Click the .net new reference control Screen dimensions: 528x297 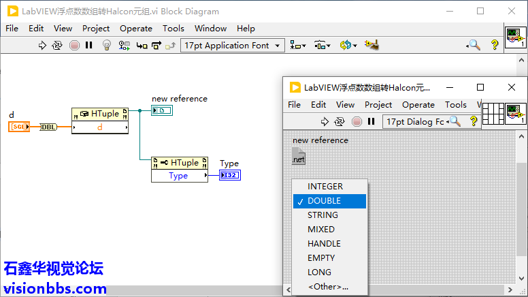pos(299,156)
